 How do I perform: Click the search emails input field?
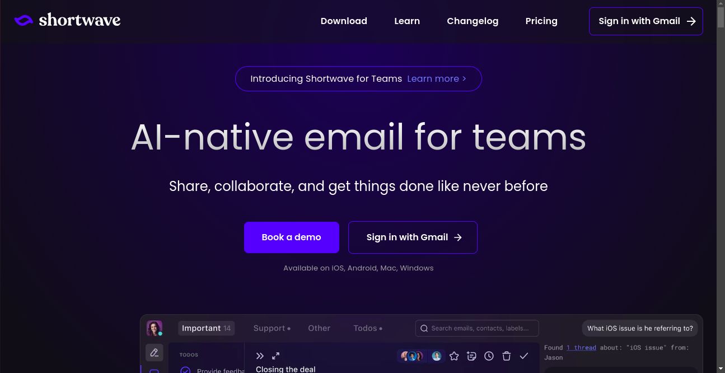(479, 328)
